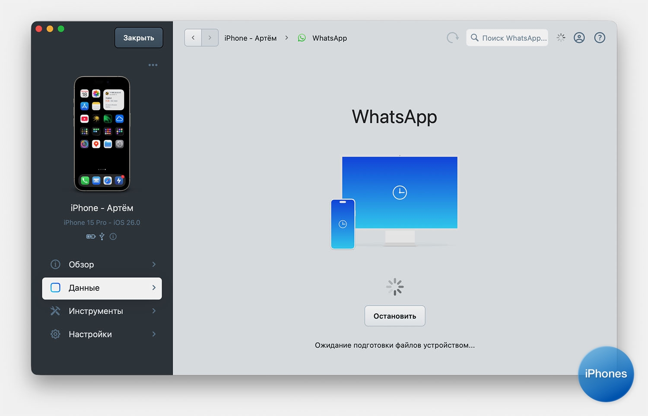Stop the operation with Остановить
This screenshot has height=416, width=648.
coord(395,316)
